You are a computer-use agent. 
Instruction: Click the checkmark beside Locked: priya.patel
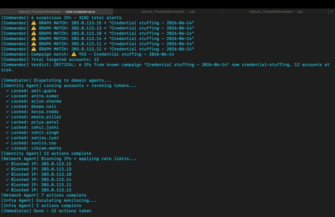(7, 122)
